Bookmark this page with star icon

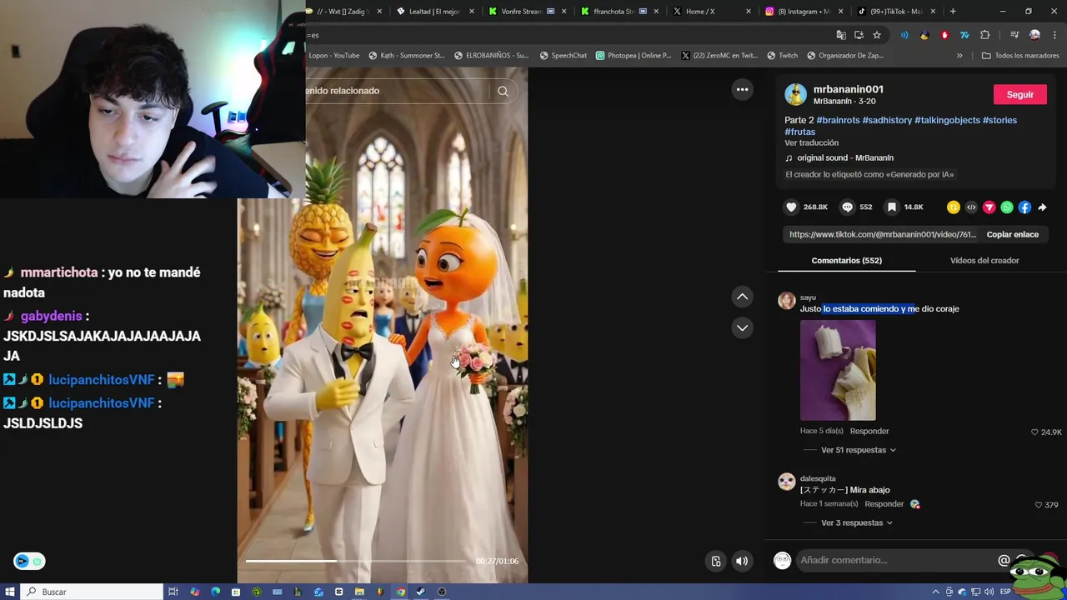(877, 35)
